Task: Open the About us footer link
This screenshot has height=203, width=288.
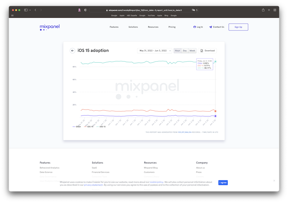Action: tap(200, 168)
